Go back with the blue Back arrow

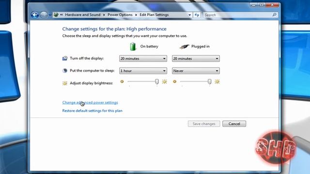[x=35, y=15]
